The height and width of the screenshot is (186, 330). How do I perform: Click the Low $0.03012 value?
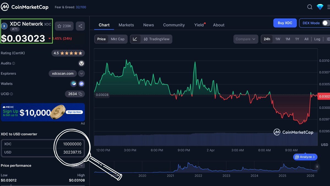[x=9, y=180]
